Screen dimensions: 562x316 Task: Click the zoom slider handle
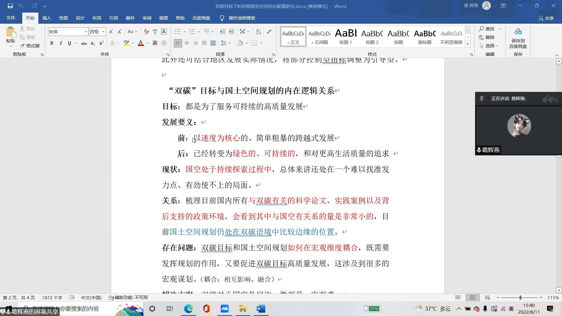[520, 298]
